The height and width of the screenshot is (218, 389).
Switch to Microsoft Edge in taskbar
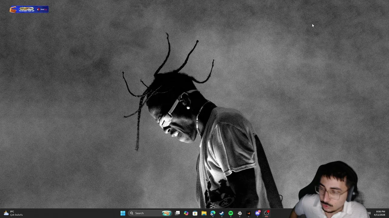(213, 213)
